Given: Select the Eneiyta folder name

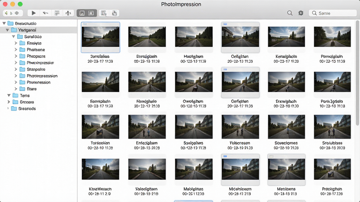Looking at the screenshot, I should coord(34,43).
